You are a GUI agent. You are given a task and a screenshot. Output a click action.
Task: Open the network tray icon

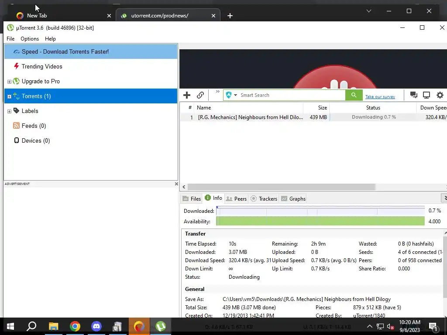click(x=380, y=326)
